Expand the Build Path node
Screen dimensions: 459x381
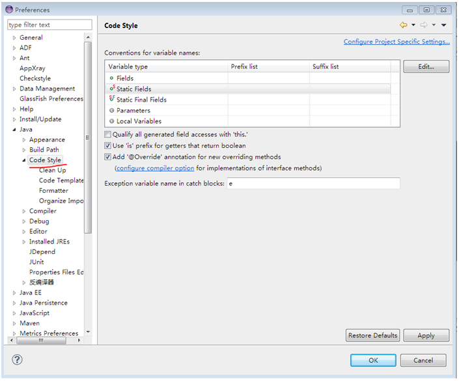(24, 150)
